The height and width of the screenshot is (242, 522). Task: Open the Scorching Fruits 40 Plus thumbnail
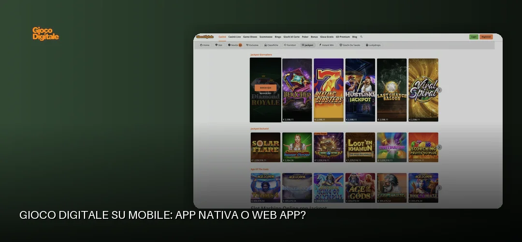[423, 147]
